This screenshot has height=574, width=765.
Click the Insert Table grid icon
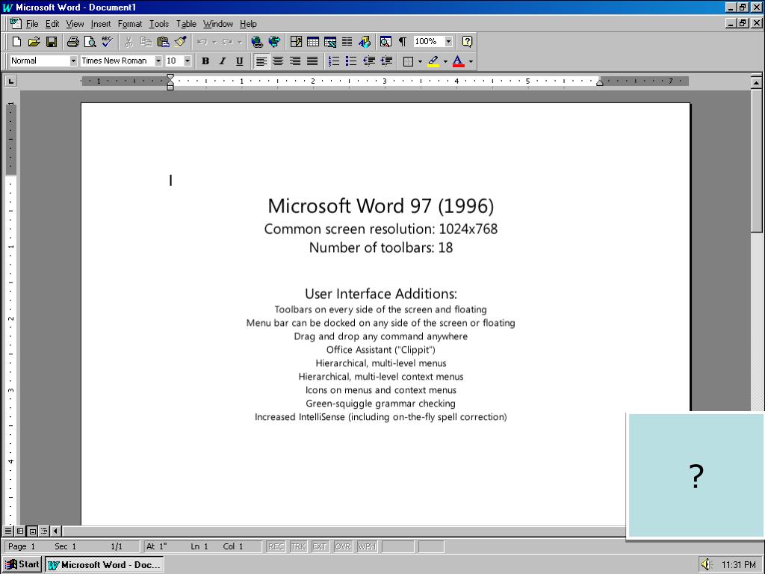point(313,42)
